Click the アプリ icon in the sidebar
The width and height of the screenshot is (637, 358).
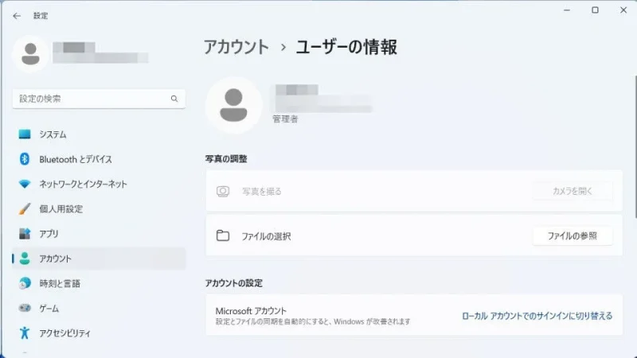pos(25,233)
